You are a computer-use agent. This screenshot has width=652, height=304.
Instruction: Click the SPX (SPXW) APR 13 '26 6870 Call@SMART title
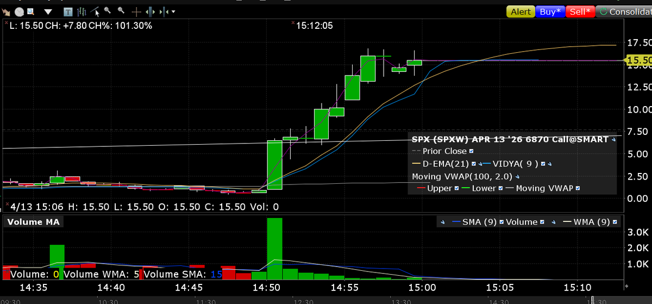click(510, 139)
